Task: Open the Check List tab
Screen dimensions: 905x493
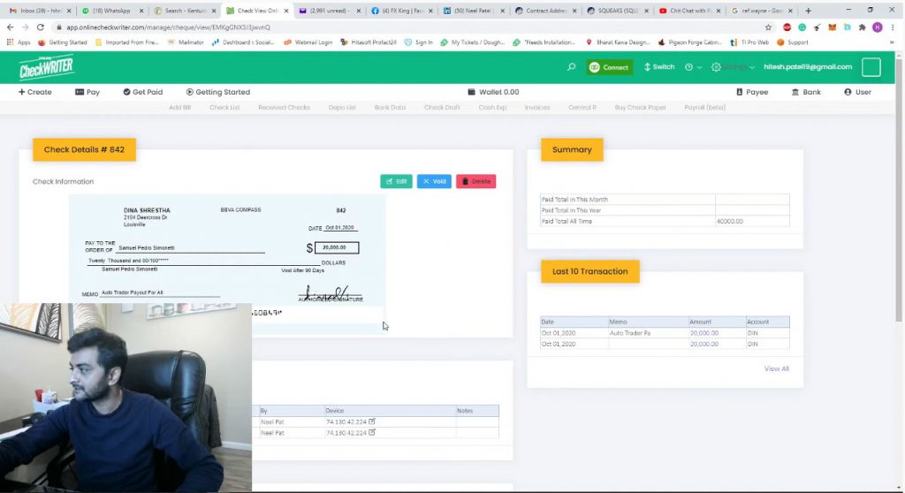Action: (224, 108)
